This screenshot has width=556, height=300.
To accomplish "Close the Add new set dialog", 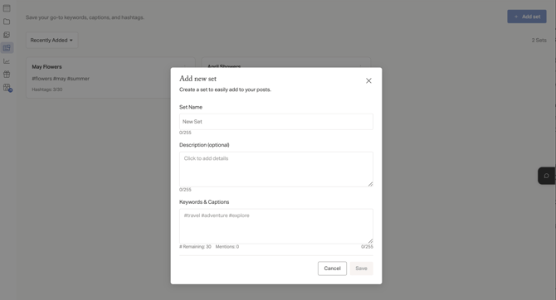I will [x=368, y=80].
